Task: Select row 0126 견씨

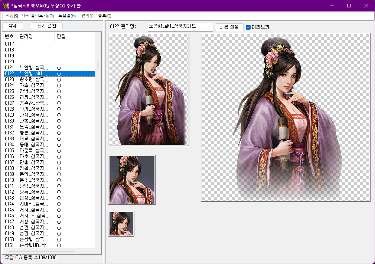Action: click(x=49, y=97)
